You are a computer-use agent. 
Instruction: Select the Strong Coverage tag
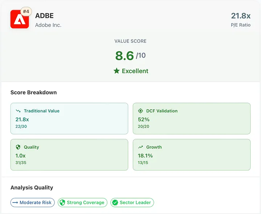click(x=82, y=202)
